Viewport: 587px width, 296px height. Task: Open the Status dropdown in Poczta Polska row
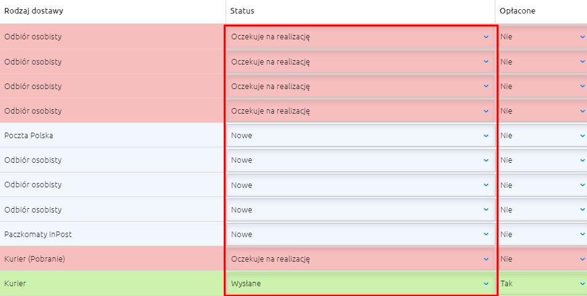(x=361, y=136)
